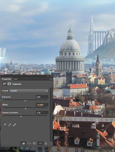Click the Exposure value field
The width and height of the screenshot is (115, 152).
pos(42,97)
